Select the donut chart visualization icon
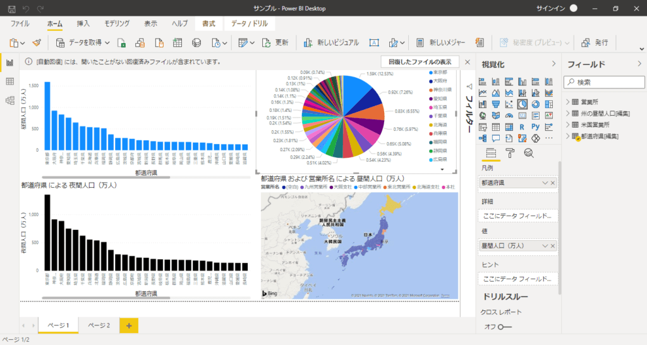Viewport: 647px width, 345px height. point(535,104)
